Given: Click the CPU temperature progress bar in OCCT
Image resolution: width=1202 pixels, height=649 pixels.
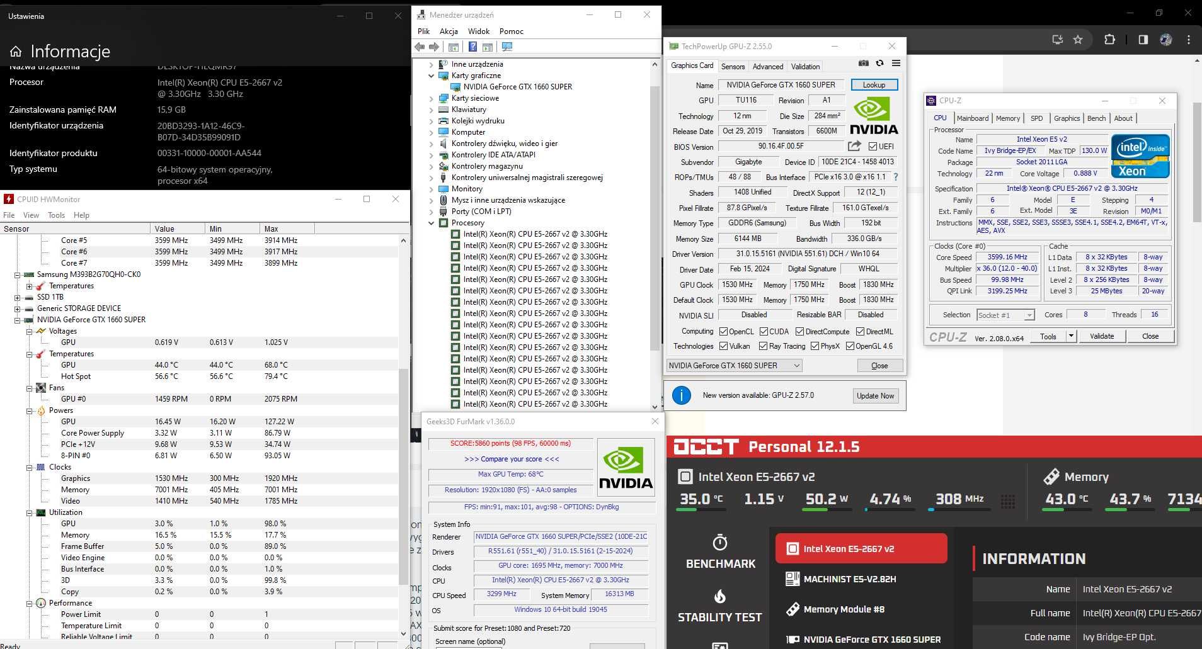Looking at the screenshot, I should (x=701, y=510).
